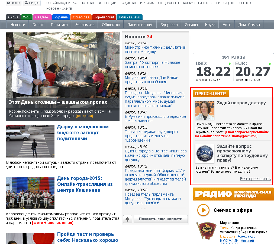Follow the [репортаж] link
The image size is (274, 244).
[x=84, y=116]
